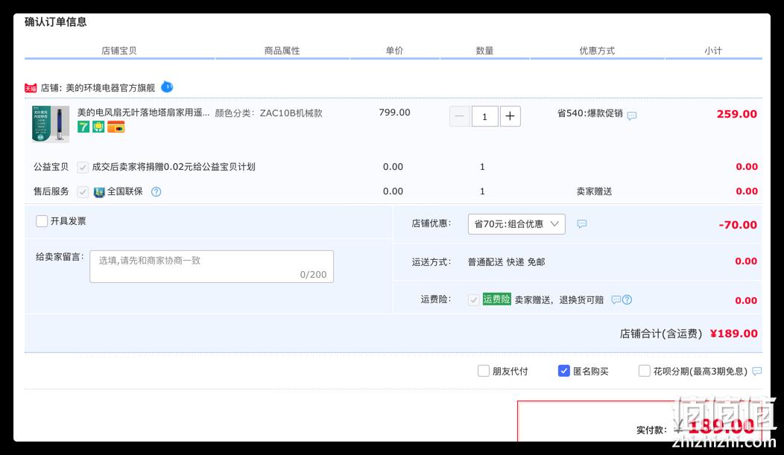This screenshot has width=784, height=455.
Task: Click the quantity input showing 1
Action: point(484,116)
